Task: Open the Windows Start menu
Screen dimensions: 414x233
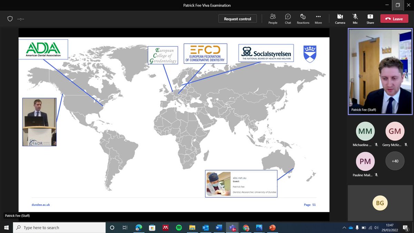Action: [6, 227]
